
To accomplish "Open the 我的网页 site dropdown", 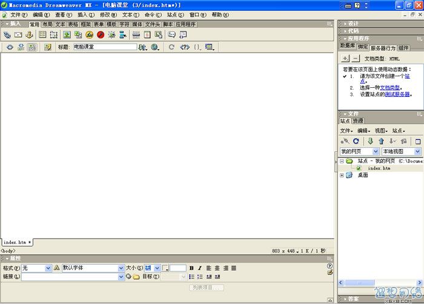I will pyautogui.click(x=376, y=151).
